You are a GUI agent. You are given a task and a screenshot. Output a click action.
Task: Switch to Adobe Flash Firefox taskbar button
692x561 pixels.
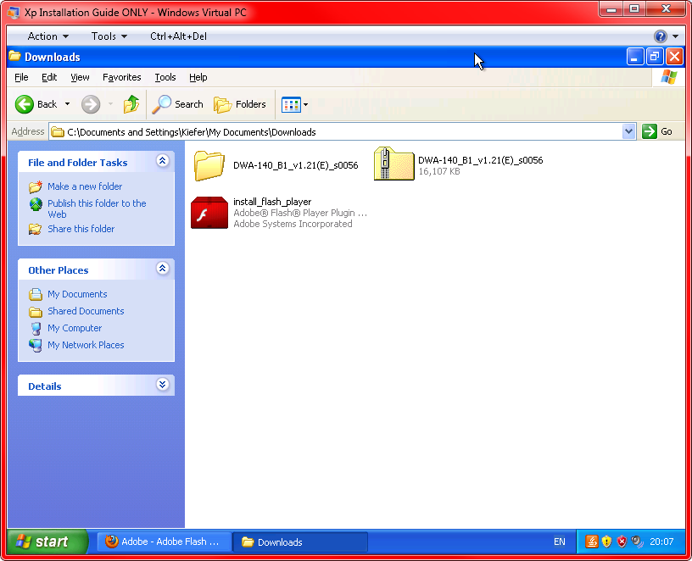[x=164, y=542]
